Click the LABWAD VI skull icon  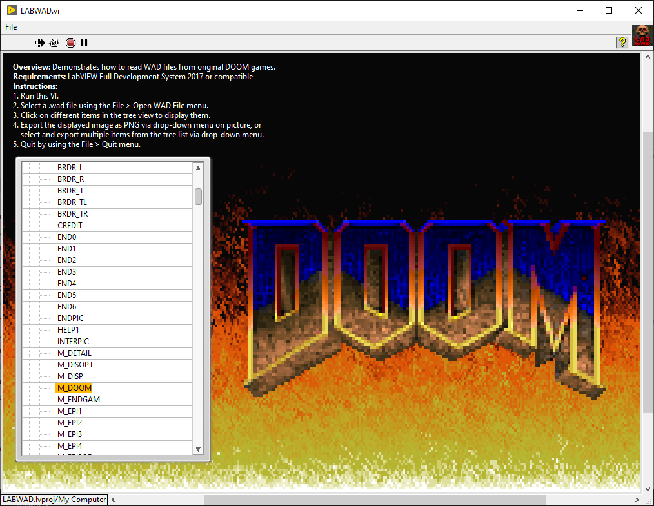click(642, 35)
